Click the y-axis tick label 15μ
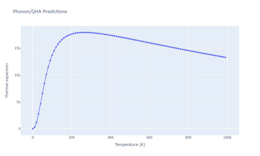 (17, 48)
